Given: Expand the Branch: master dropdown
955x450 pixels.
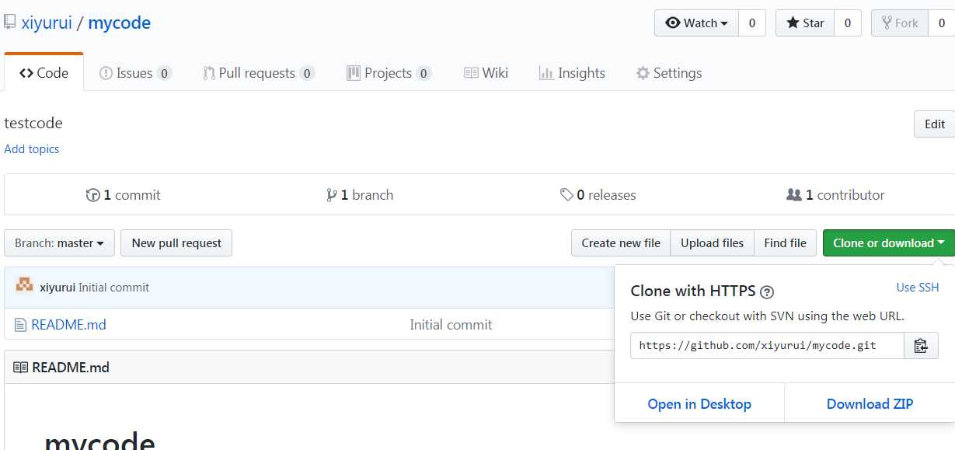Looking at the screenshot, I should pos(60,243).
